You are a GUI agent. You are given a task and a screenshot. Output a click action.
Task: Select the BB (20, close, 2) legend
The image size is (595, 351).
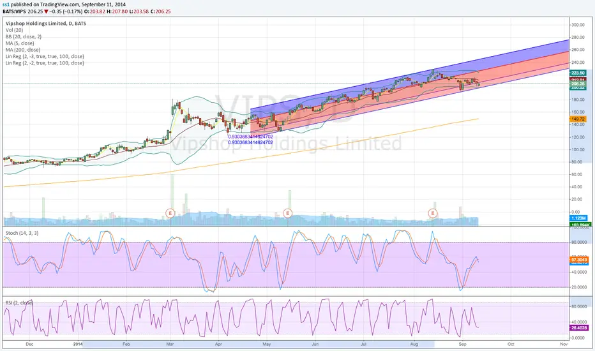pos(24,36)
